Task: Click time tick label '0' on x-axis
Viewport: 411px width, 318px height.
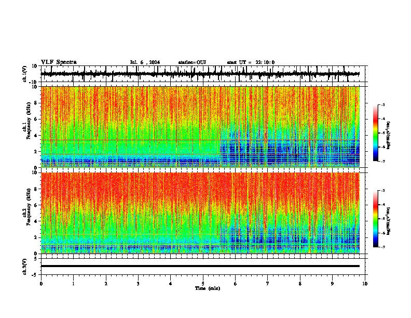Action: tap(41, 284)
